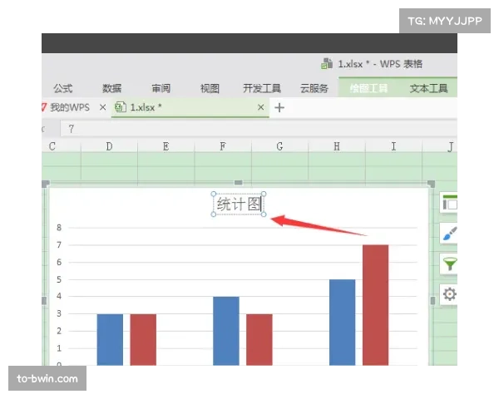499x399 pixels.
Task: Open the chart elements icon
Action: click(x=450, y=203)
